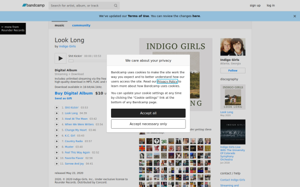This screenshot has height=187, width=300.
Task: Open Indigo Girls artist link under title
Action: (x=67, y=46)
